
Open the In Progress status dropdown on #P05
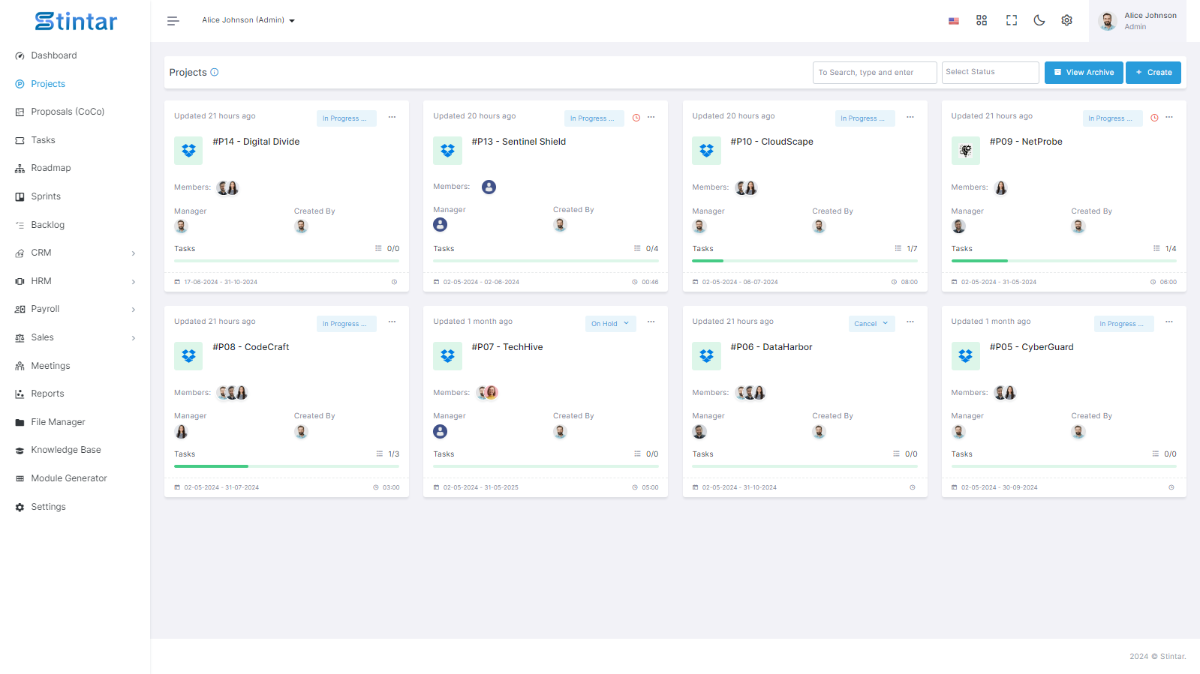[1123, 324]
